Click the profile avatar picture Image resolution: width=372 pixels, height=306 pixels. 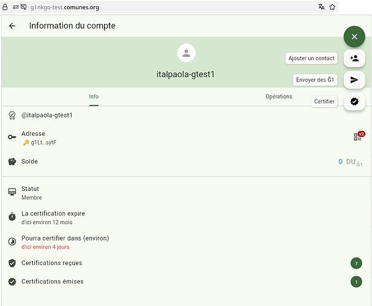pyautogui.click(x=186, y=53)
